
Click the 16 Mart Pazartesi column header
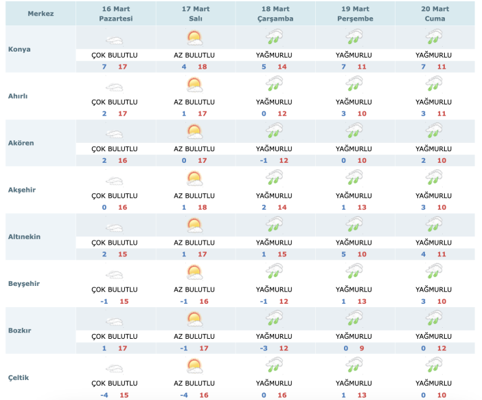coord(115,14)
